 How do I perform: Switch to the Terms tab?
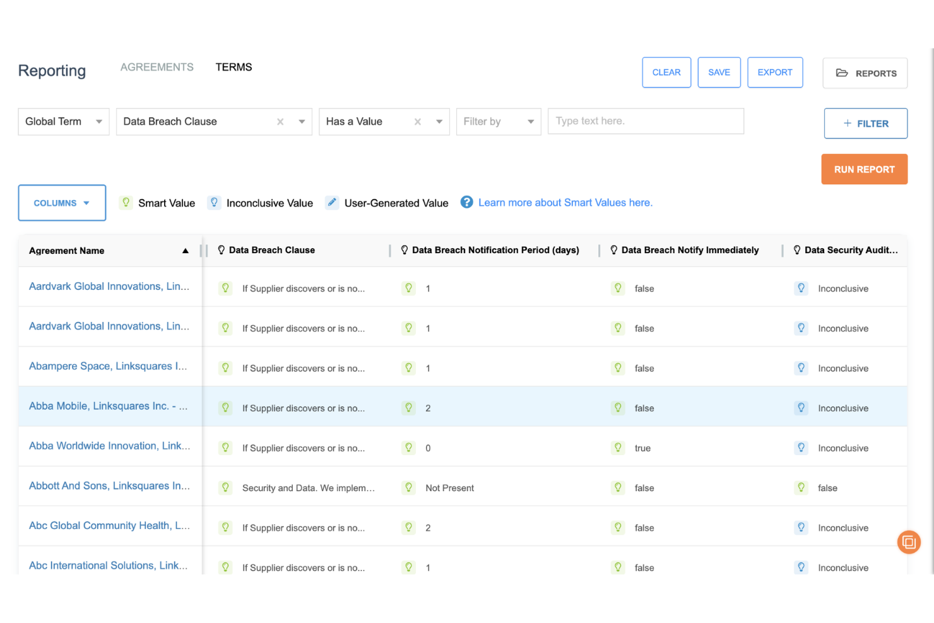233,67
